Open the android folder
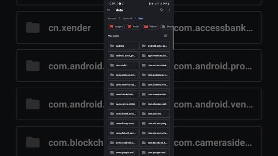 tap(123, 46)
